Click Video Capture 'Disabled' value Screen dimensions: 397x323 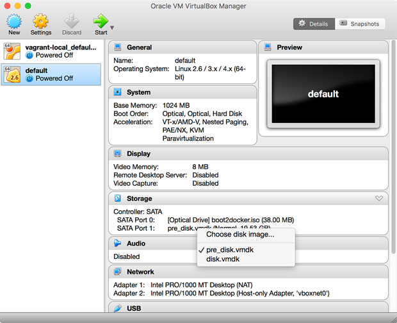206,183
